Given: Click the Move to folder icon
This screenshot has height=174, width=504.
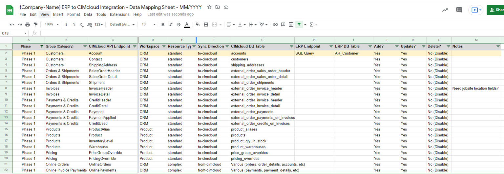Looking at the screenshot, I should [x=218, y=7].
